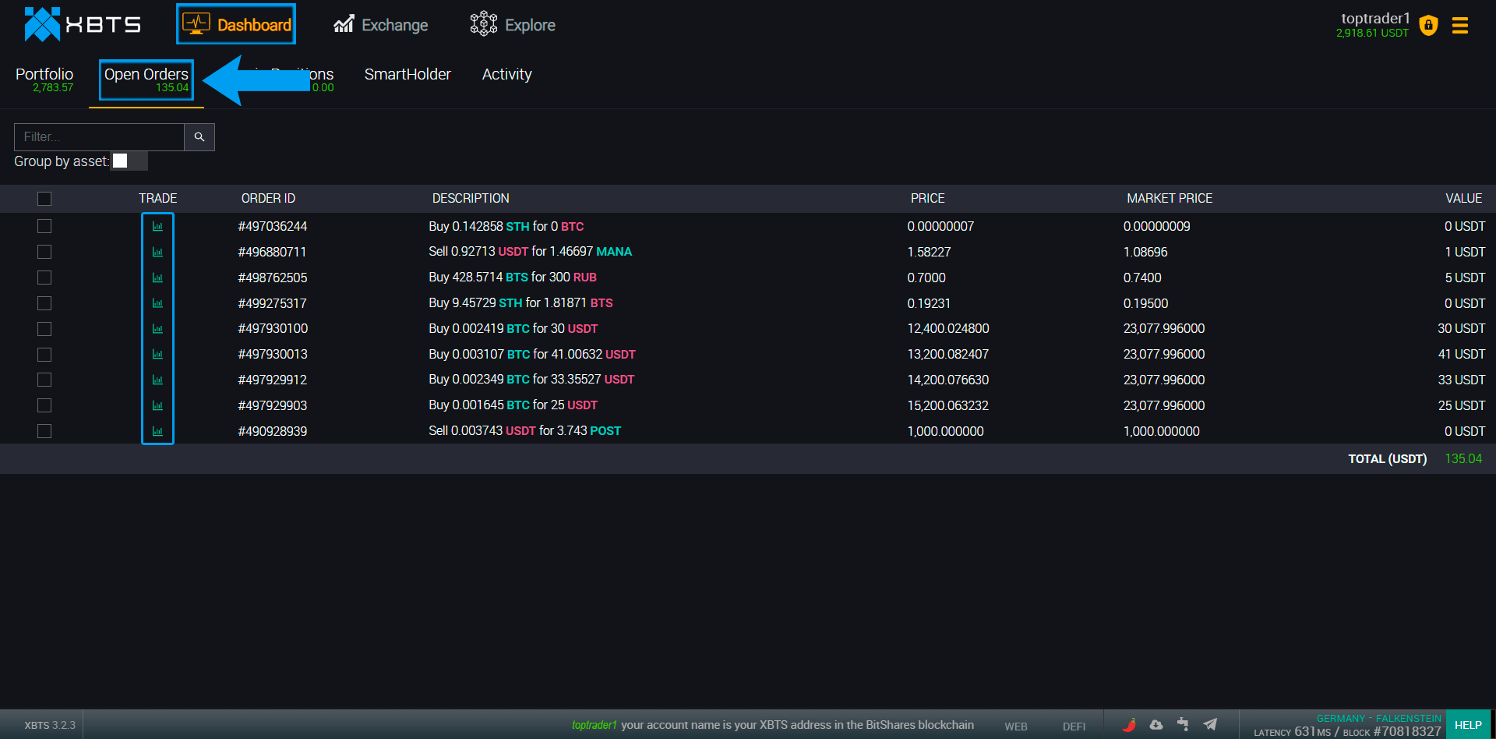Open trade chart for order #499275317
Viewport: 1496px width, 739px height.
157,303
